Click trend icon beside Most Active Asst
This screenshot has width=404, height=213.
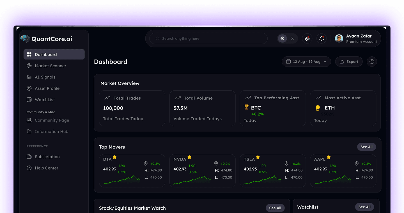[318, 98]
